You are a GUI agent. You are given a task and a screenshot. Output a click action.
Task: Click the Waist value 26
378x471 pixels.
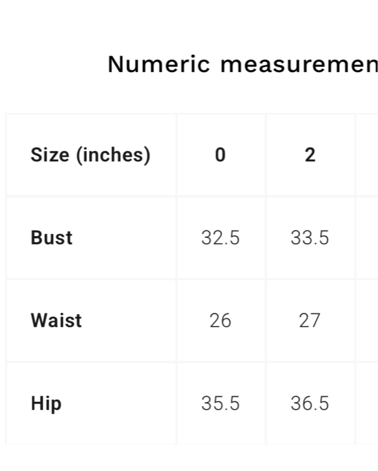pyautogui.click(x=221, y=320)
